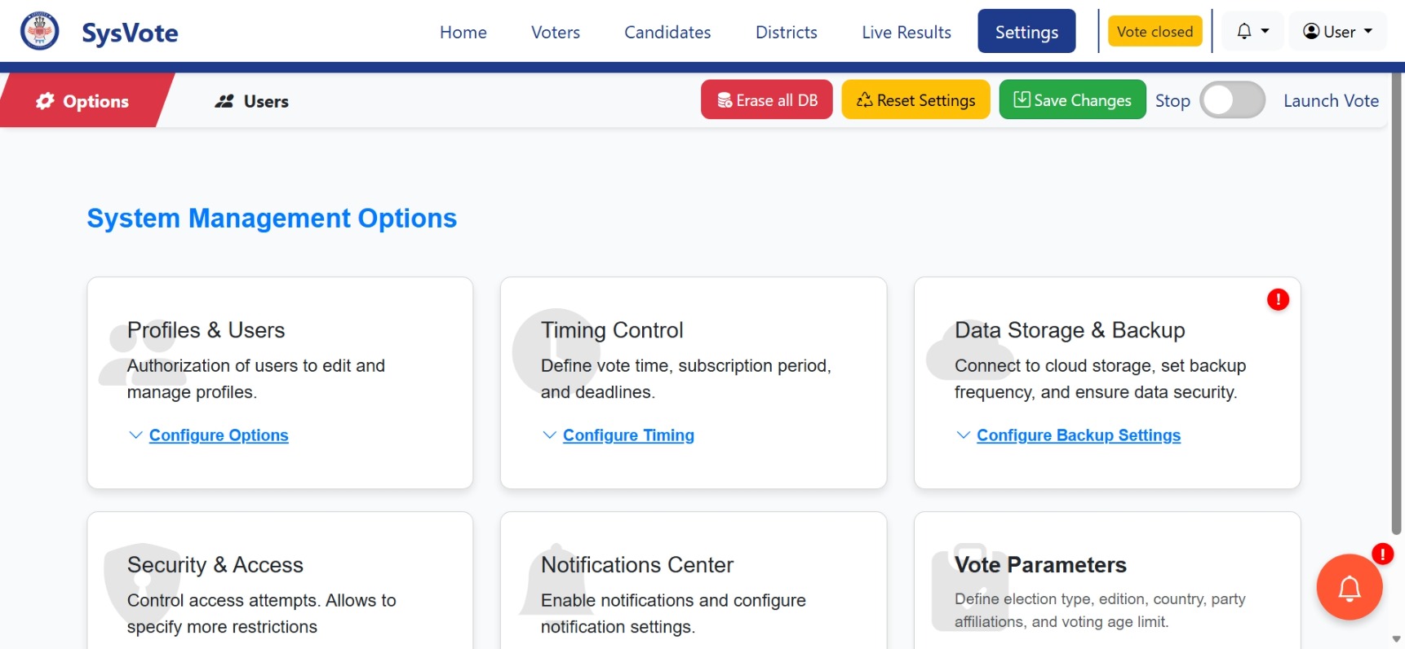
Task: Click the Profiles & Users card title
Action: click(x=206, y=330)
